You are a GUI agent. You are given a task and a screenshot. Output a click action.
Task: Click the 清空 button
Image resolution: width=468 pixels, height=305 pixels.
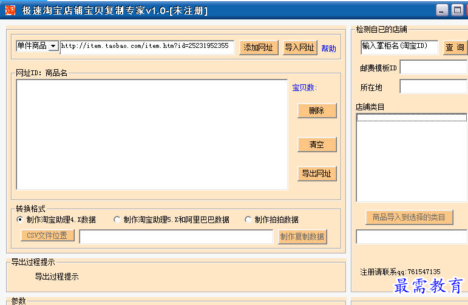pyautogui.click(x=317, y=144)
